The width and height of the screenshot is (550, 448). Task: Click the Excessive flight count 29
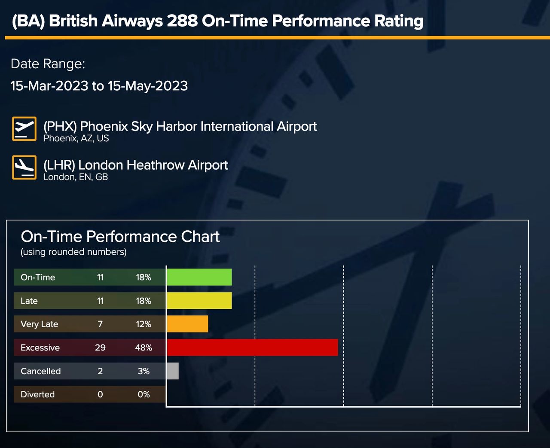100,347
